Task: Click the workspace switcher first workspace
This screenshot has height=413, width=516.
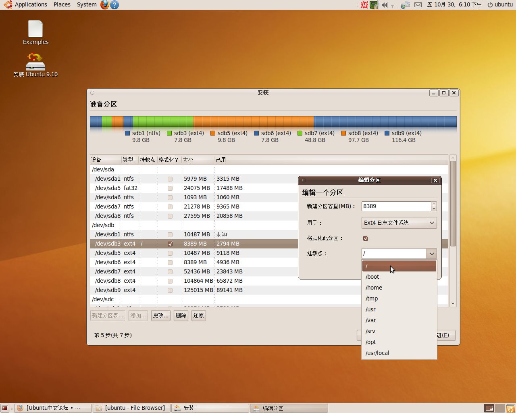Action: click(x=489, y=408)
